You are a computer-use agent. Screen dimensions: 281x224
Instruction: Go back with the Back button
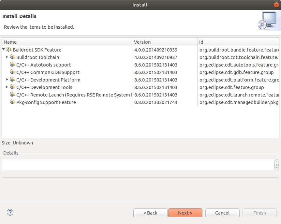(150, 213)
